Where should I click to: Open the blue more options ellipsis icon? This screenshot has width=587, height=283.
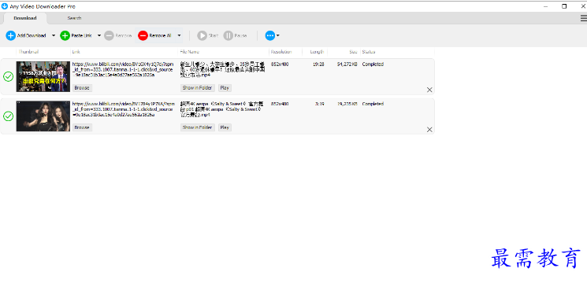click(x=270, y=35)
